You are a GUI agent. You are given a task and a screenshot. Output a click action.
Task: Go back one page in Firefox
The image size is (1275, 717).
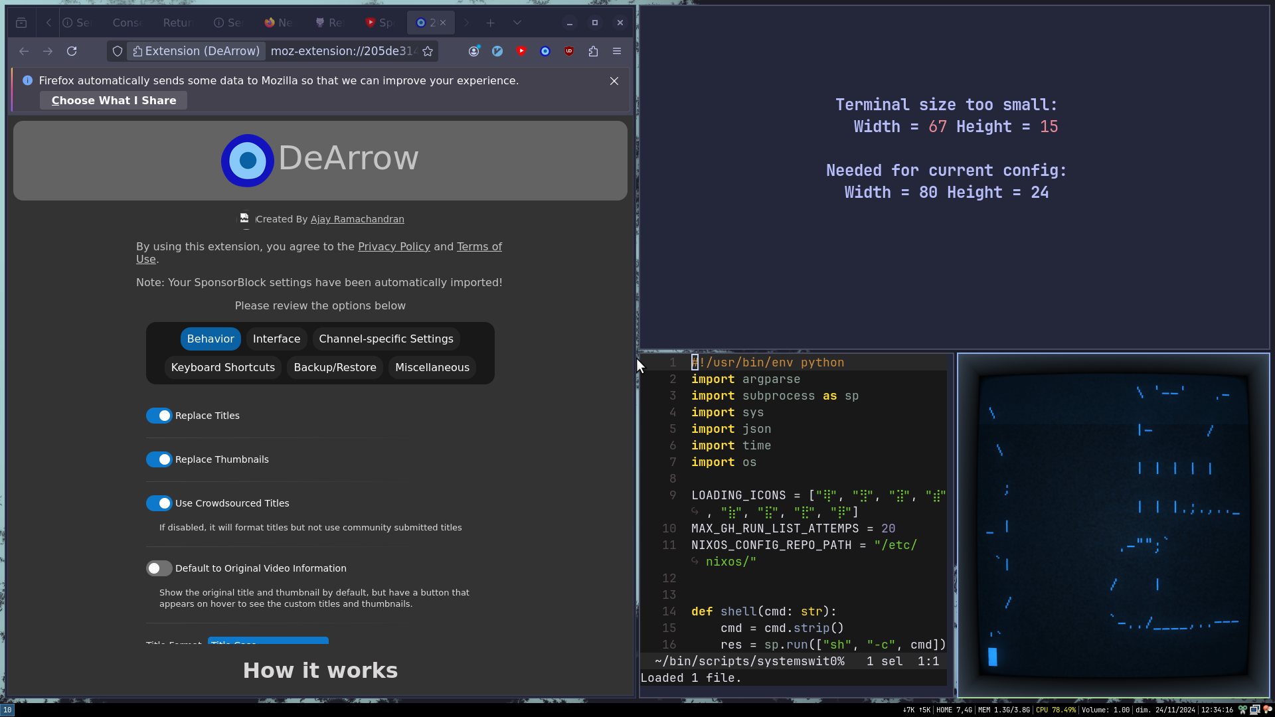point(24,51)
